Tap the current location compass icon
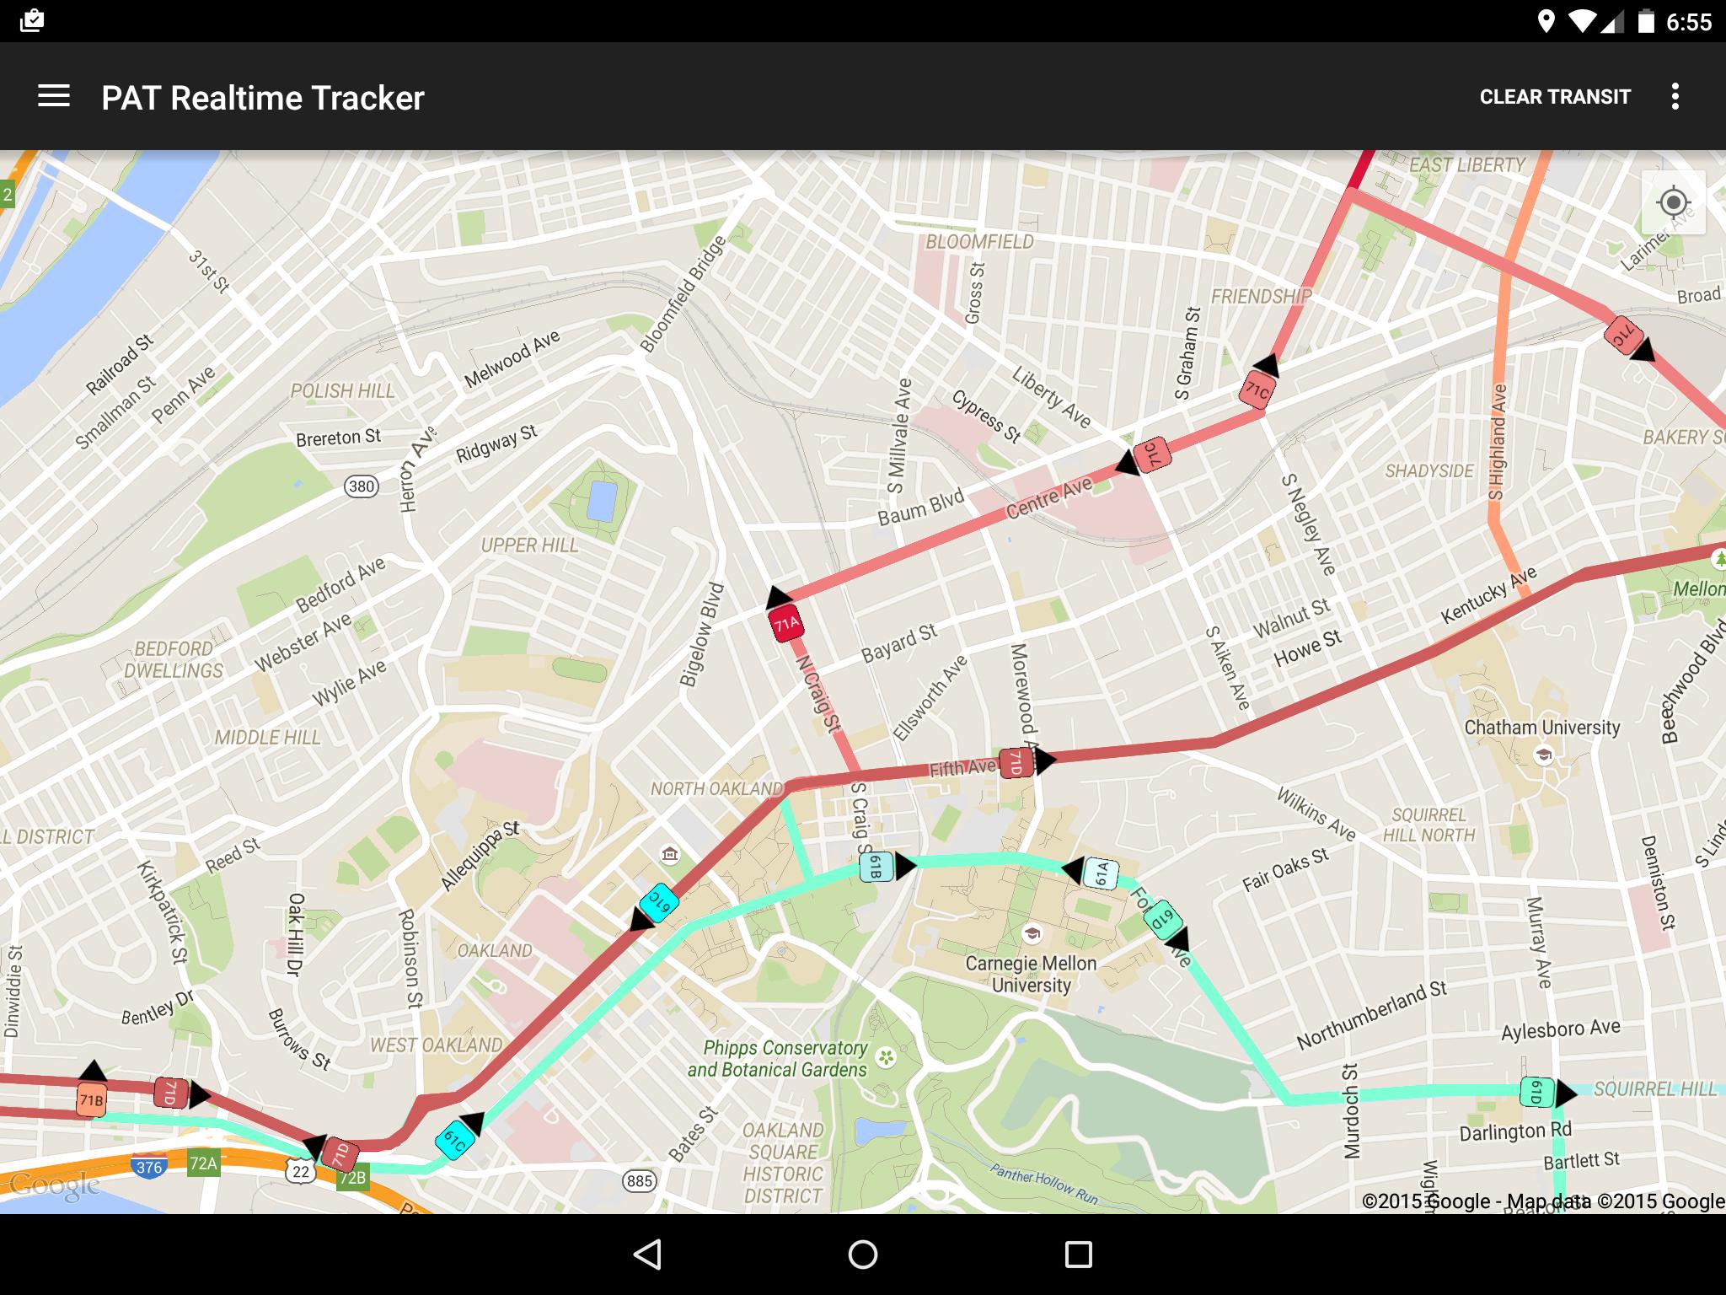The width and height of the screenshot is (1726, 1295). click(x=1675, y=206)
